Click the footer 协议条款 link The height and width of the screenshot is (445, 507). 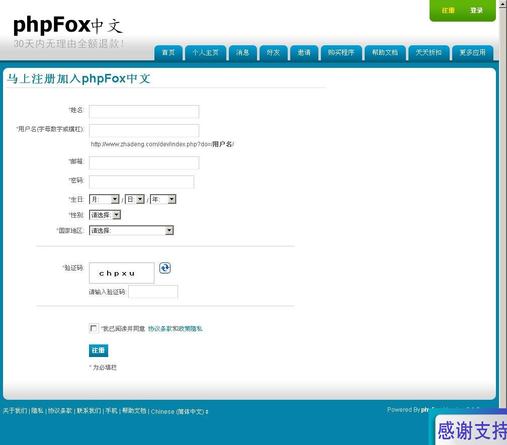coord(60,411)
